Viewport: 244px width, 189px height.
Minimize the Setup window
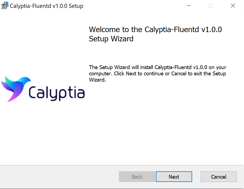189,6
